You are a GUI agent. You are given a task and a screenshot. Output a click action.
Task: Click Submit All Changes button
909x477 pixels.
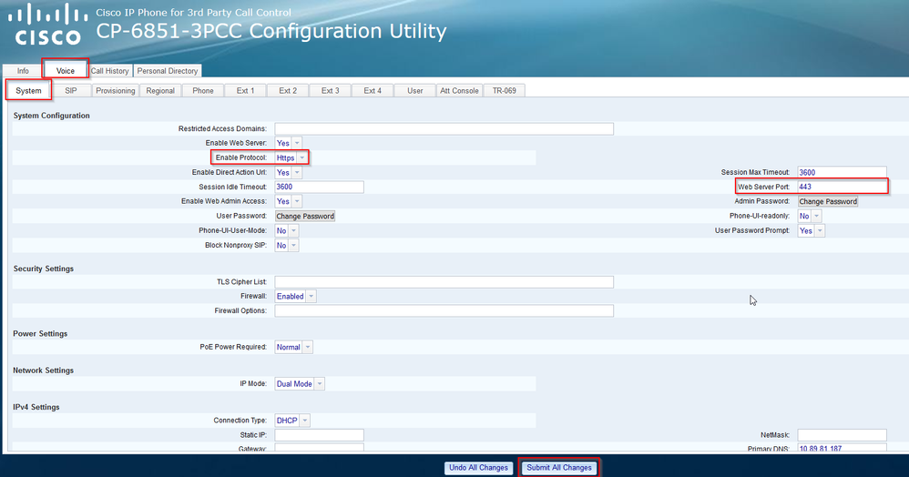click(x=559, y=468)
